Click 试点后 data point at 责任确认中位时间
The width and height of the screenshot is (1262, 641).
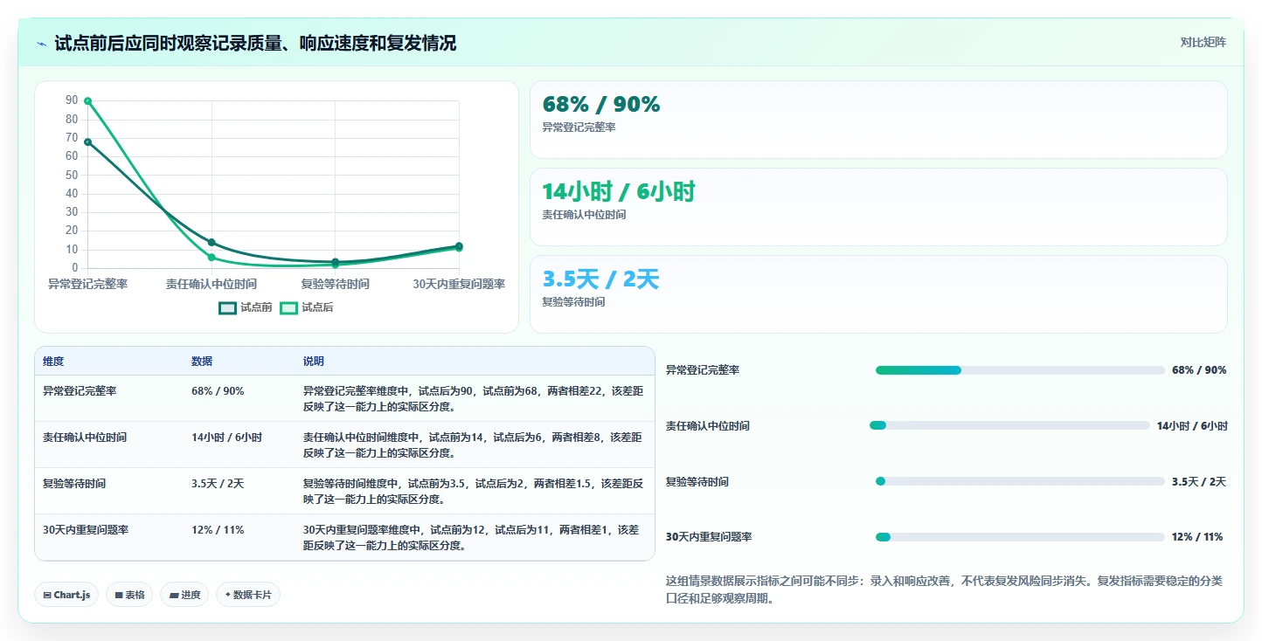(211, 257)
